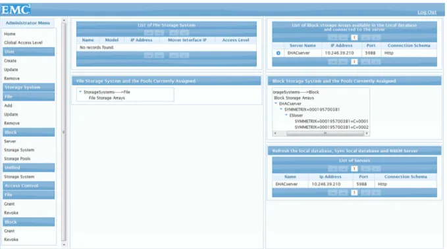
Task: Click Ip Address header in List of Servers
Action: (330, 177)
